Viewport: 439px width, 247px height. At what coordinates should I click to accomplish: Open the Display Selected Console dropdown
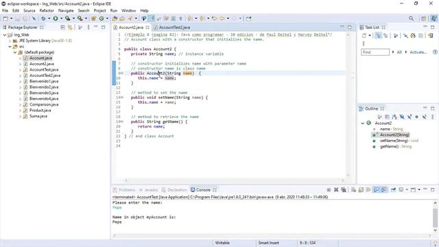[407, 190]
